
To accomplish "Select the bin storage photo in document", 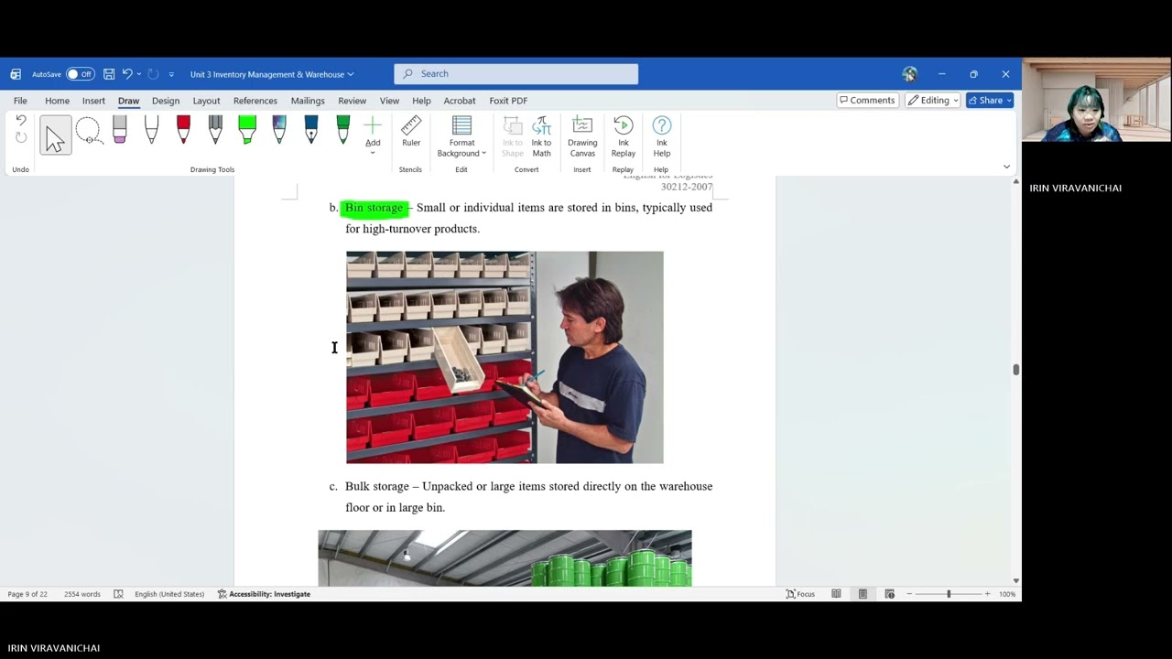I will 505,357.
